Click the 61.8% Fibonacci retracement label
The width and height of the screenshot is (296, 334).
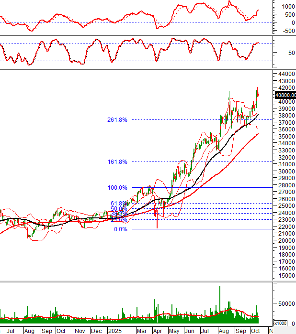[x=119, y=204]
